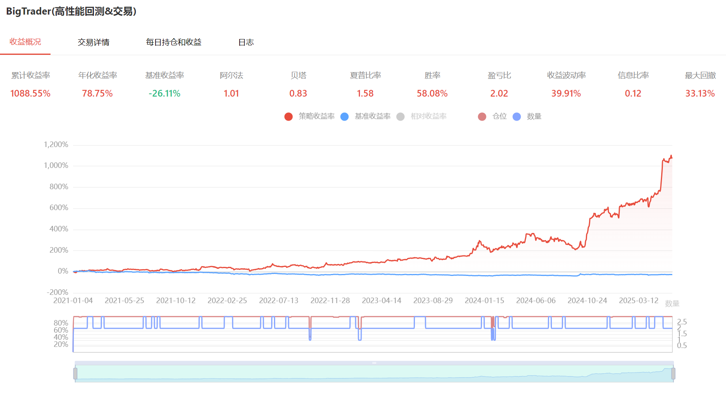Click the 夏普比率 value 1.58

tap(365, 93)
